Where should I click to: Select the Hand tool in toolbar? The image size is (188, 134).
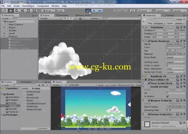5,11
